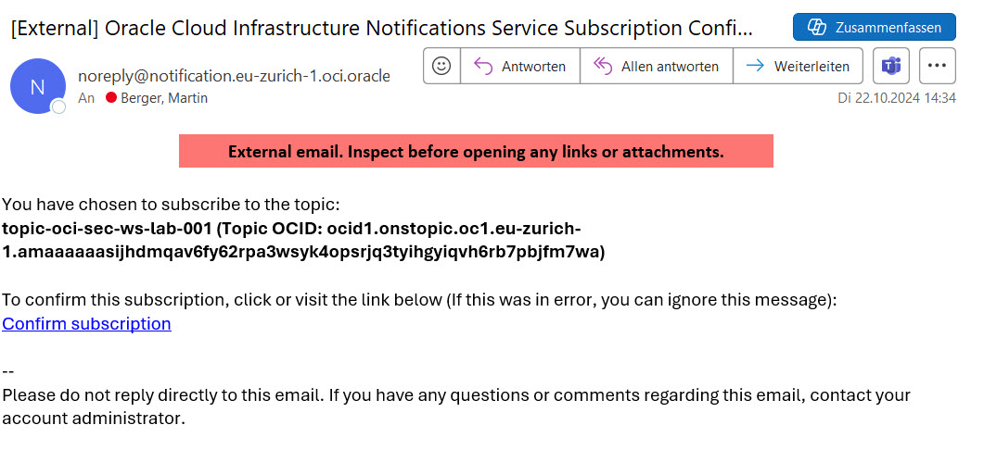Viewport: 984px width, 450px height.
Task: Reply using the Antworten button
Action: click(x=520, y=66)
